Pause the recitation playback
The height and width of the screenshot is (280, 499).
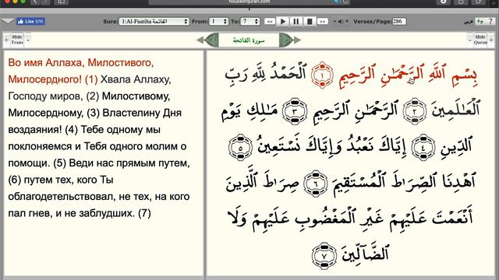(x=296, y=21)
